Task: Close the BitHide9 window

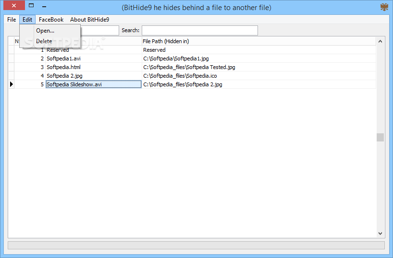Action: 14,5
